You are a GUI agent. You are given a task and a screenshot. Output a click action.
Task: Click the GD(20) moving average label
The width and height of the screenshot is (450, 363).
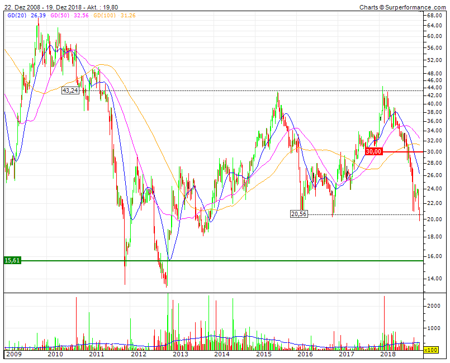click(x=16, y=16)
